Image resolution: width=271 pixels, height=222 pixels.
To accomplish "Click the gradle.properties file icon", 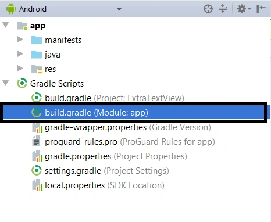I will click(x=37, y=156).
